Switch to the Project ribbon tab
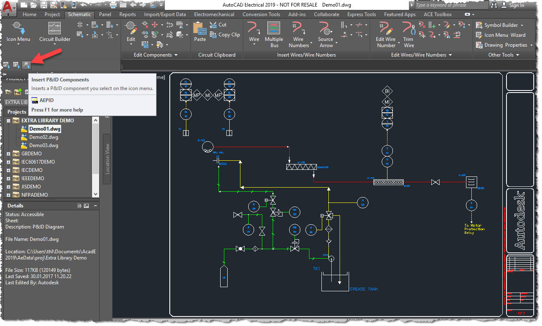The height and width of the screenshot is (326, 542). pos(52,14)
